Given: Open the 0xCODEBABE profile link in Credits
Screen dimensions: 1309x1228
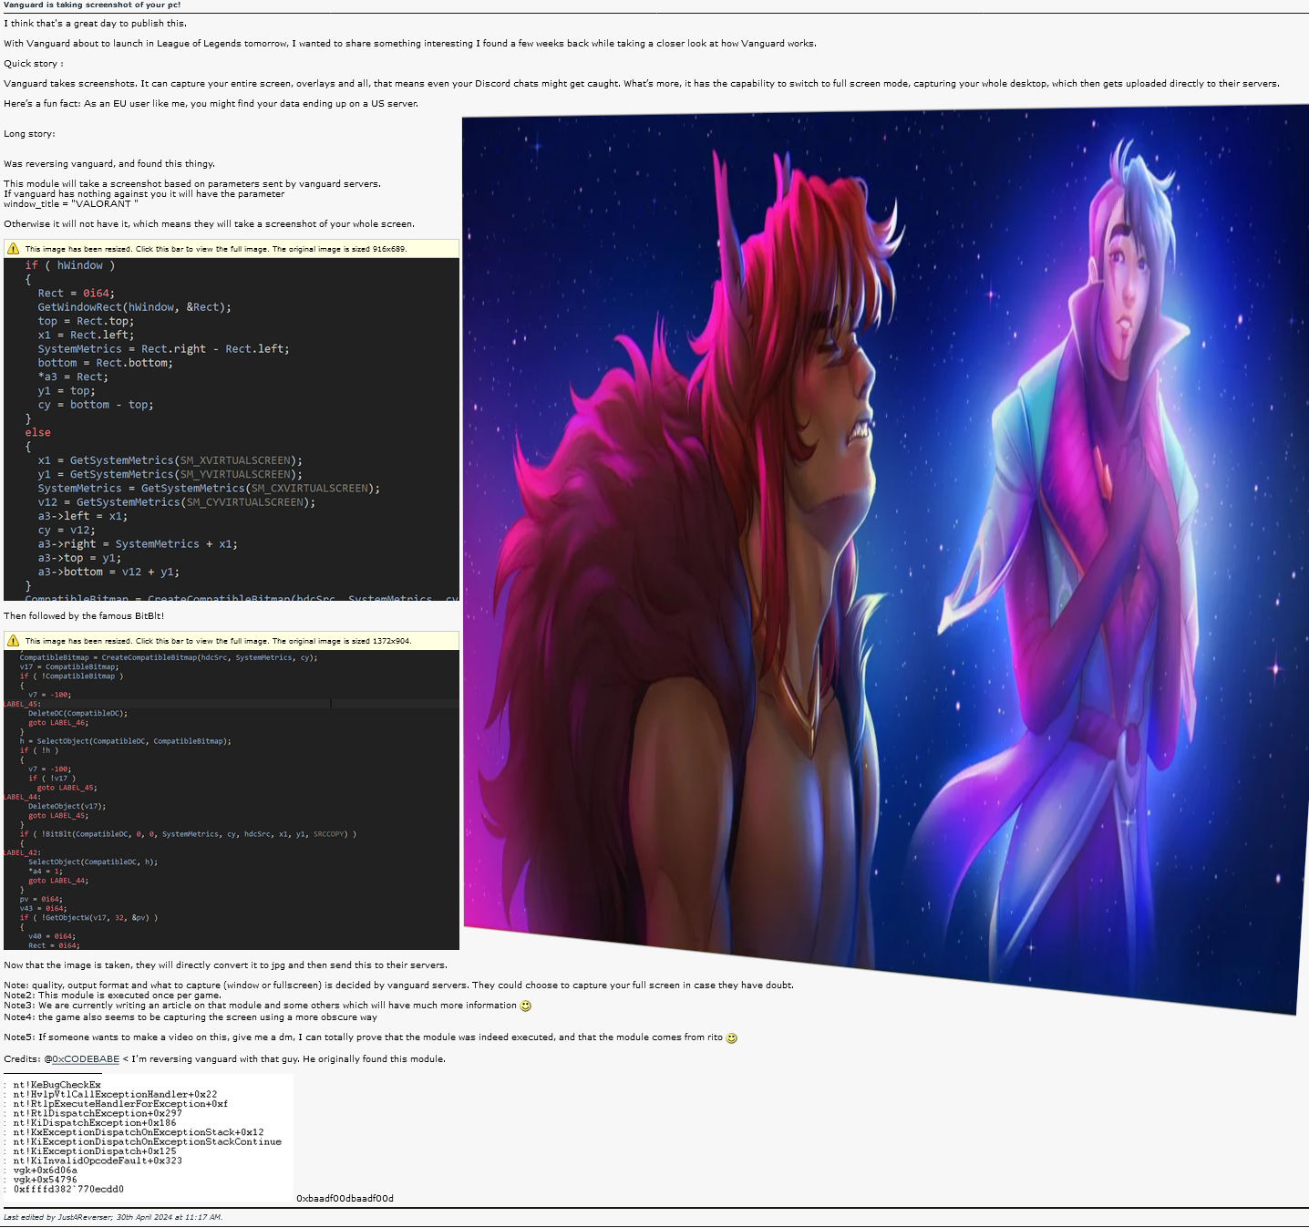Looking at the screenshot, I should coord(86,1058).
